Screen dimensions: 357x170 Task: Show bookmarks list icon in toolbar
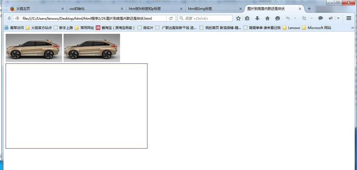pyautogui.click(x=247, y=18)
